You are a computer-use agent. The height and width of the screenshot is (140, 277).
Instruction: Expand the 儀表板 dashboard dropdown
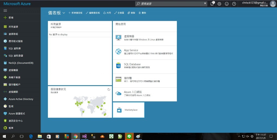[64, 13]
